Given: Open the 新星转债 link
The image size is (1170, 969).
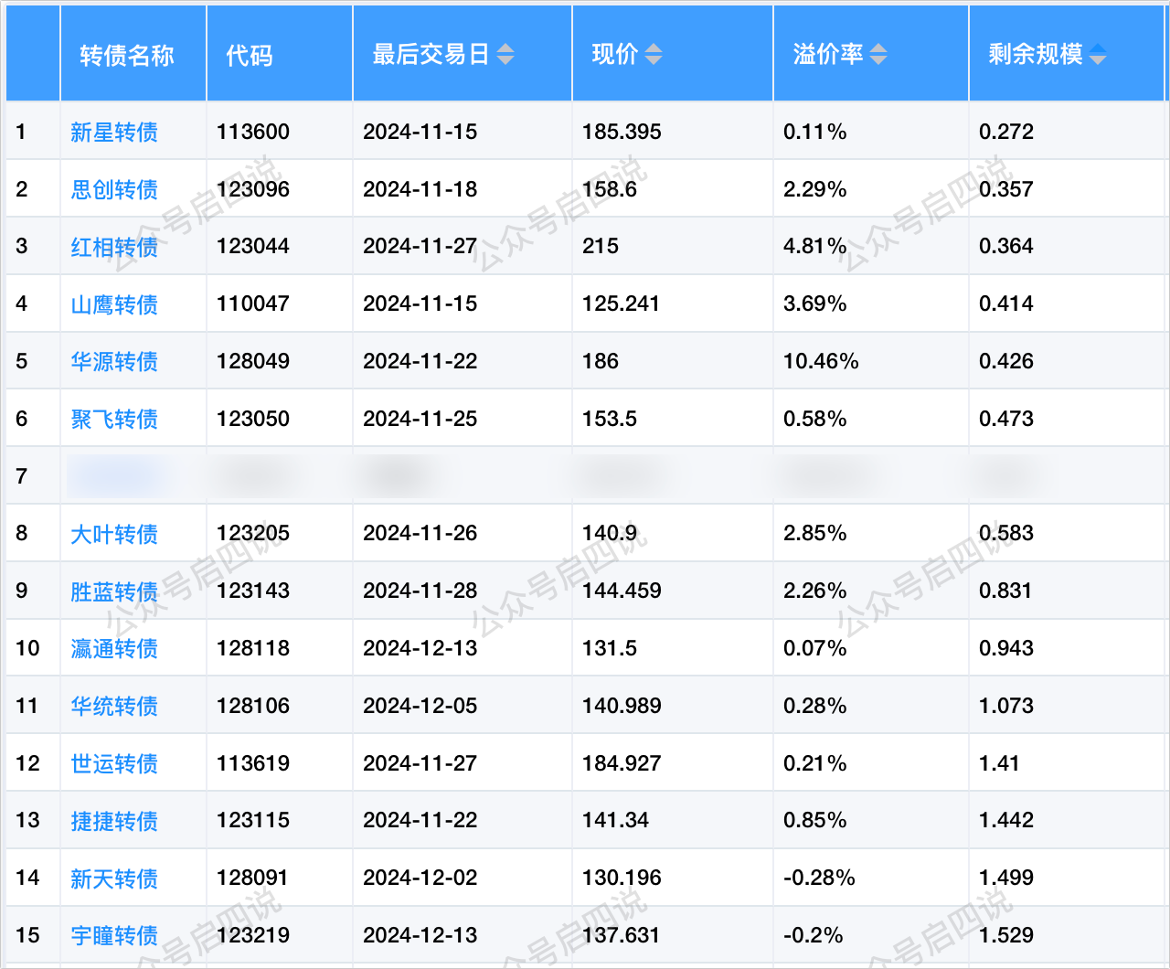Looking at the screenshot, I should pyautogui.click(x=114, y=133).
